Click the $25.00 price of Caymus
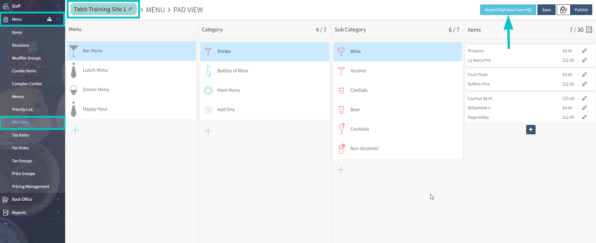This screenshot has height=243, width=596. (568, 98)
